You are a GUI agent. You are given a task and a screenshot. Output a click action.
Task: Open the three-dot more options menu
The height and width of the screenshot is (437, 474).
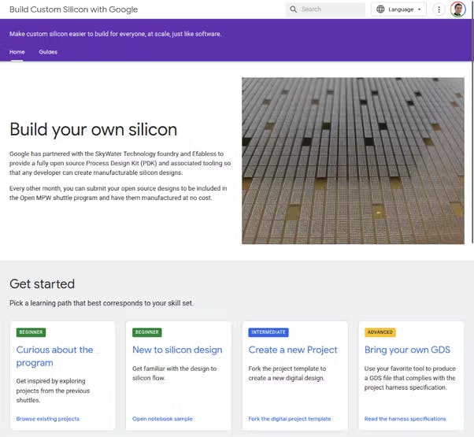pyautogui.click(x=439, y=9)
